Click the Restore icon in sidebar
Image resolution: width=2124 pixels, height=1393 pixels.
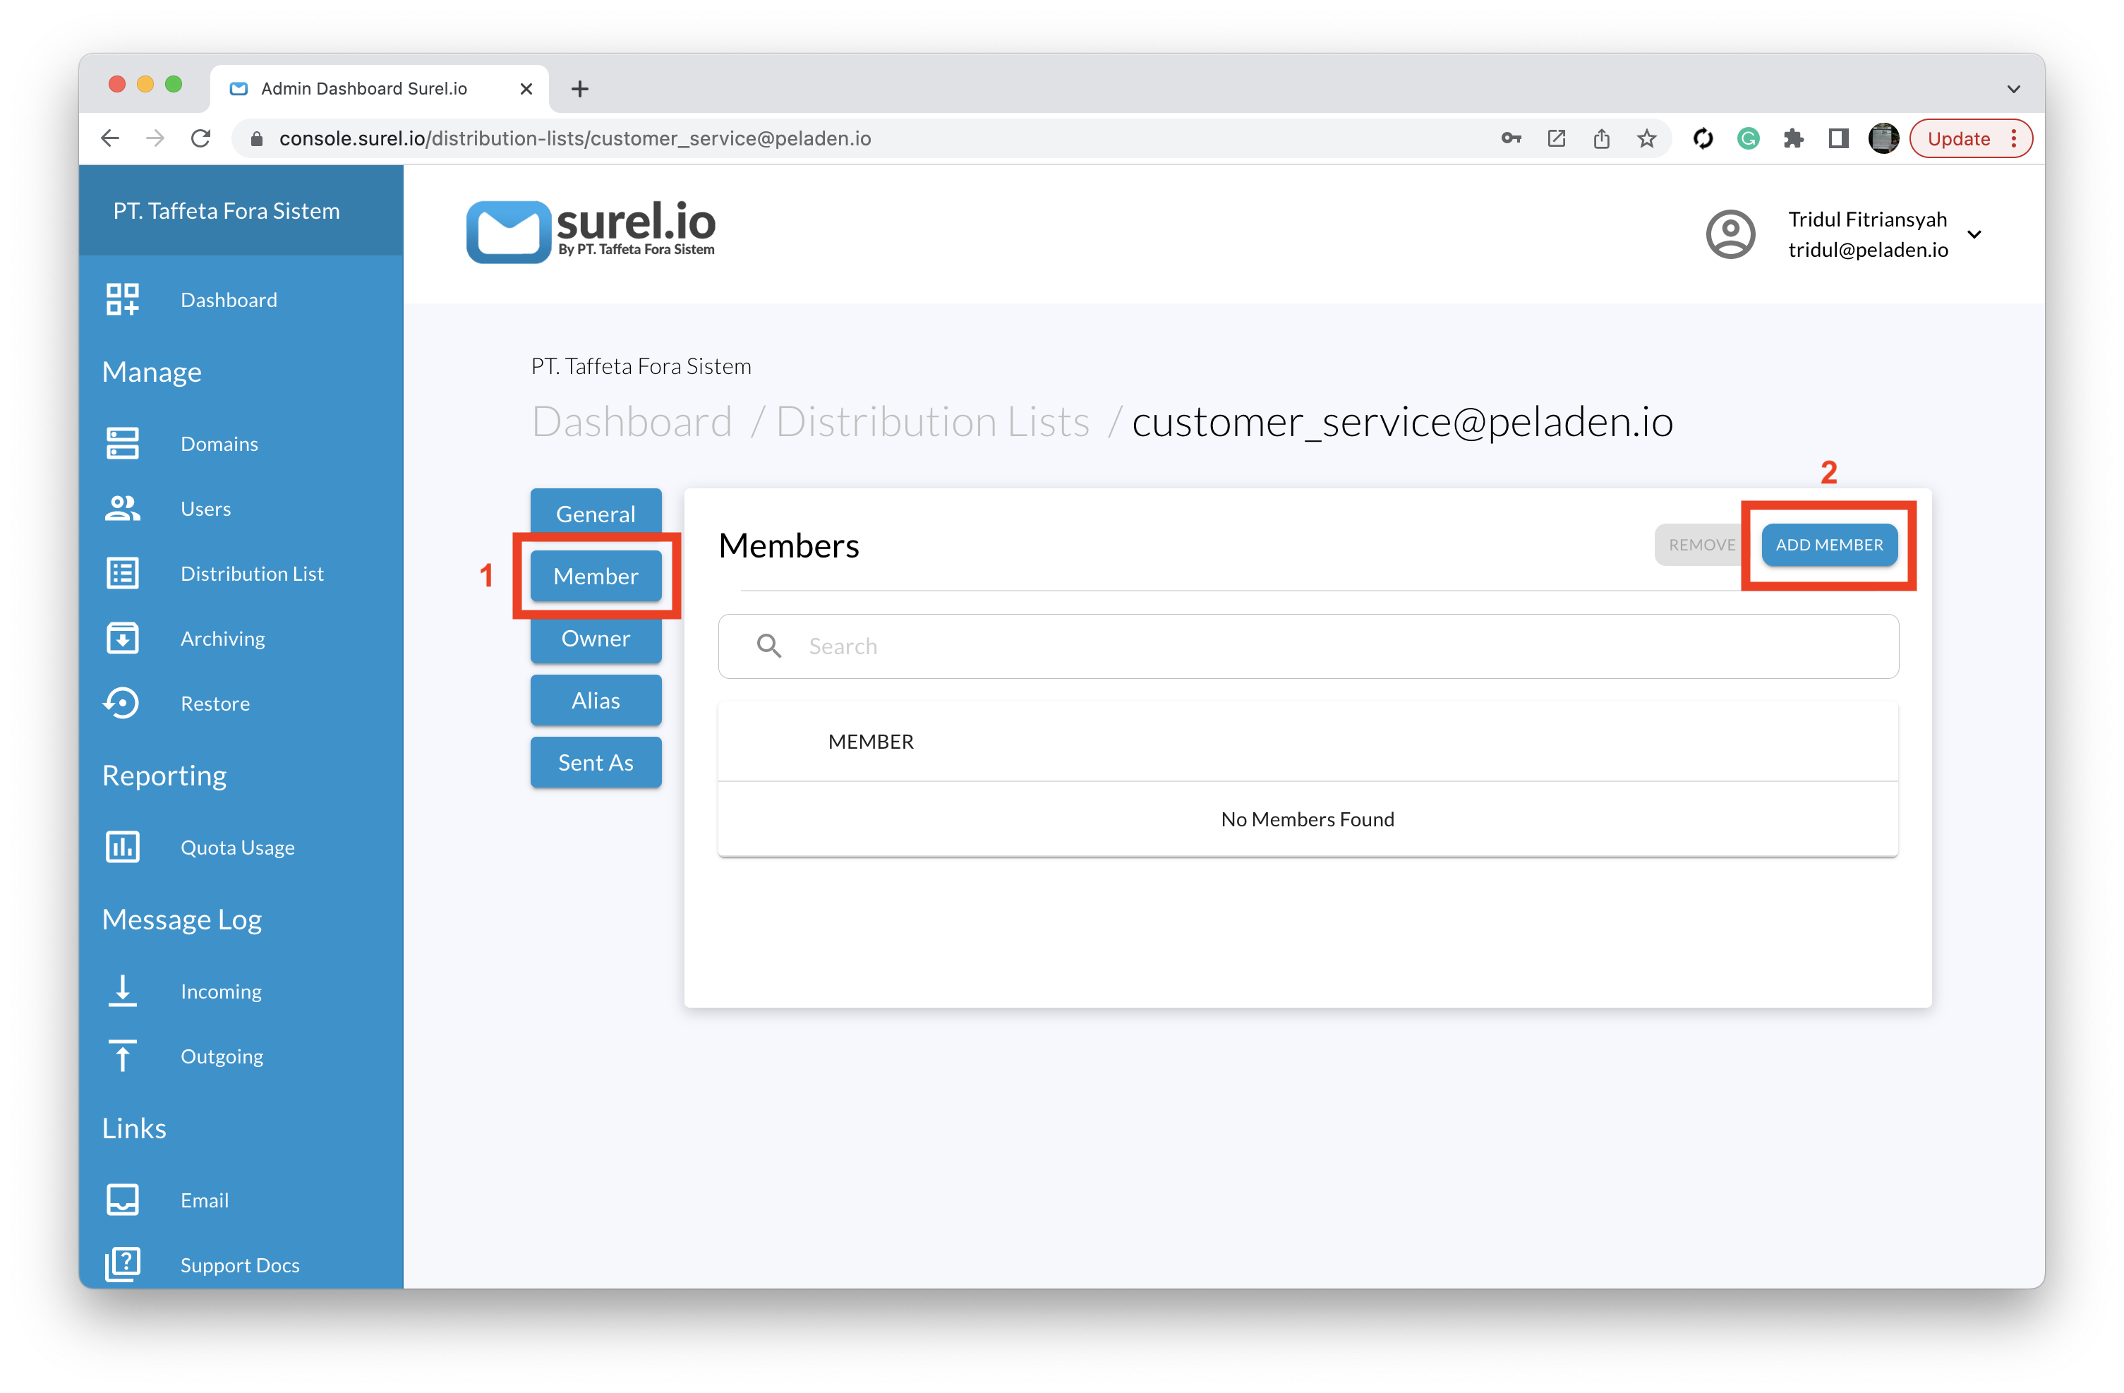point(123,703)
